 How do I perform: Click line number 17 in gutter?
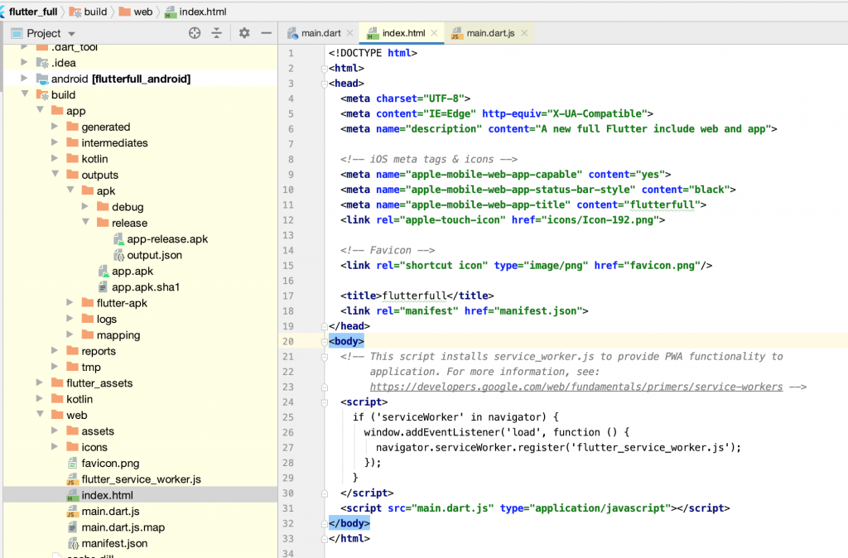[x=287, y=296]
